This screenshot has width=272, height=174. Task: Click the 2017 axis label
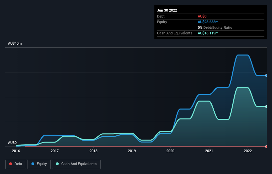pyautogui.click(x=55, y=151)
